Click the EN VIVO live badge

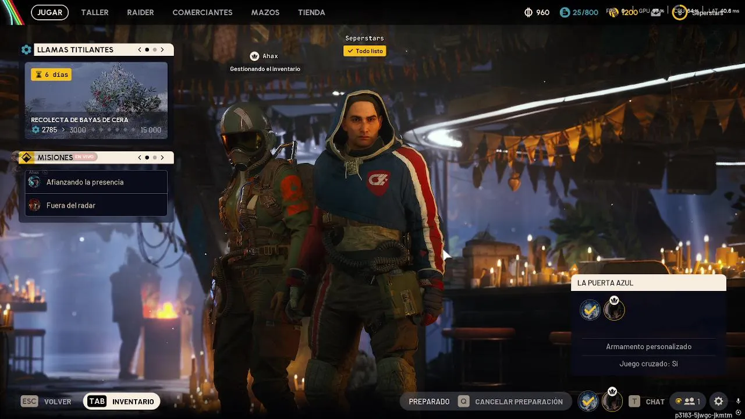(84, 157)
